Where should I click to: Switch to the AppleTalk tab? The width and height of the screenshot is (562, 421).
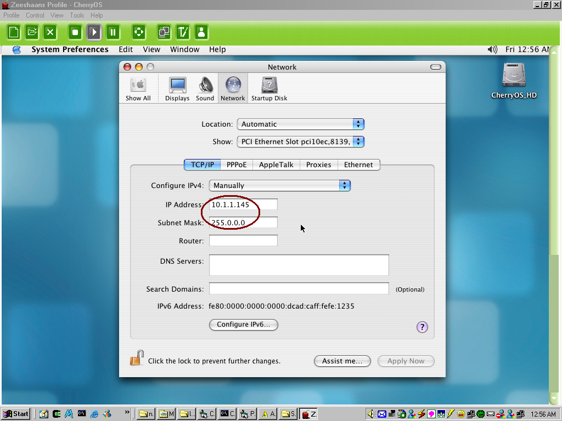click(276, 164)
